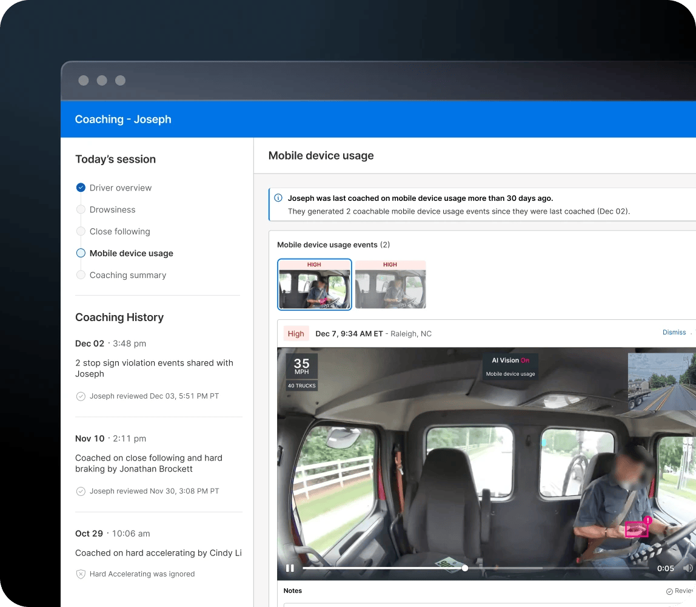Open the Close following step
Viewport: 696px width, 607px height.
click(120, 231)
